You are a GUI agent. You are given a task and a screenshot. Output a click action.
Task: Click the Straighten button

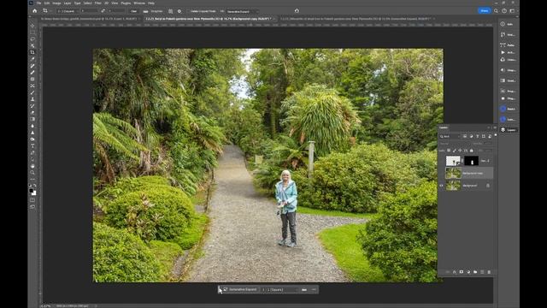pos(152,11)
